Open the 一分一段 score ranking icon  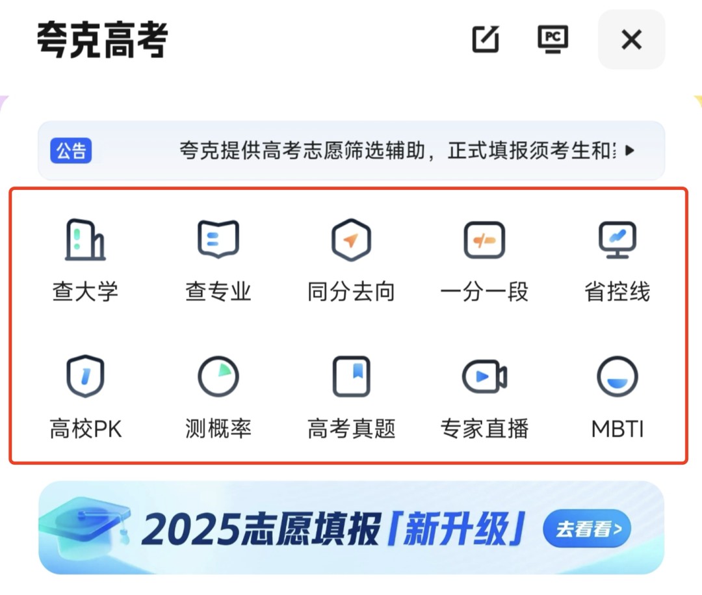click(484, 240)
